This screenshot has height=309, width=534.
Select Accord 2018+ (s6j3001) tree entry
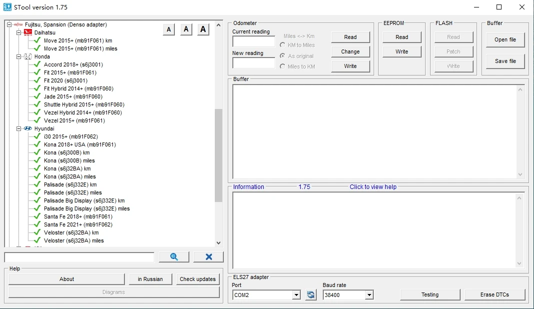point(73,64)
